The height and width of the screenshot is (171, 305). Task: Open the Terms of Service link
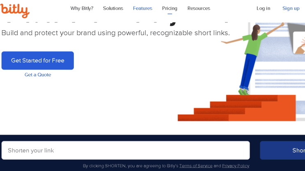(x=196, y=166)
